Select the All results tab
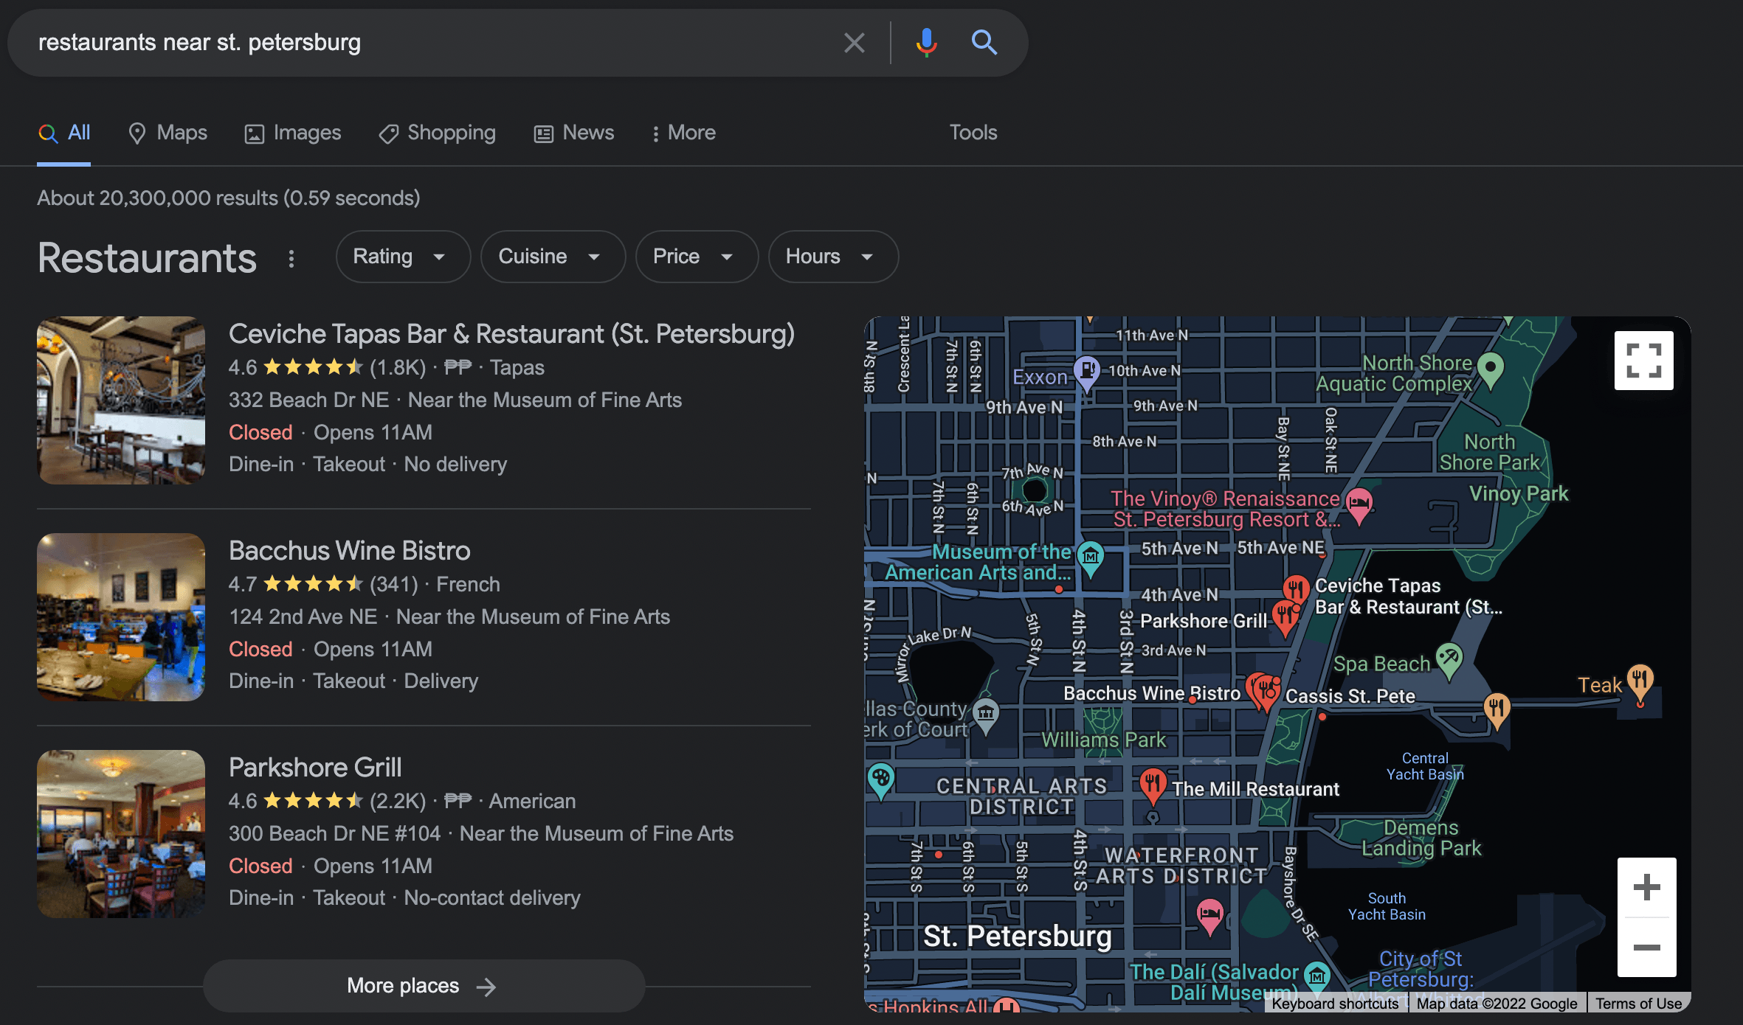The width and height of the screenshot is (1743, 1025). [64, 133]
